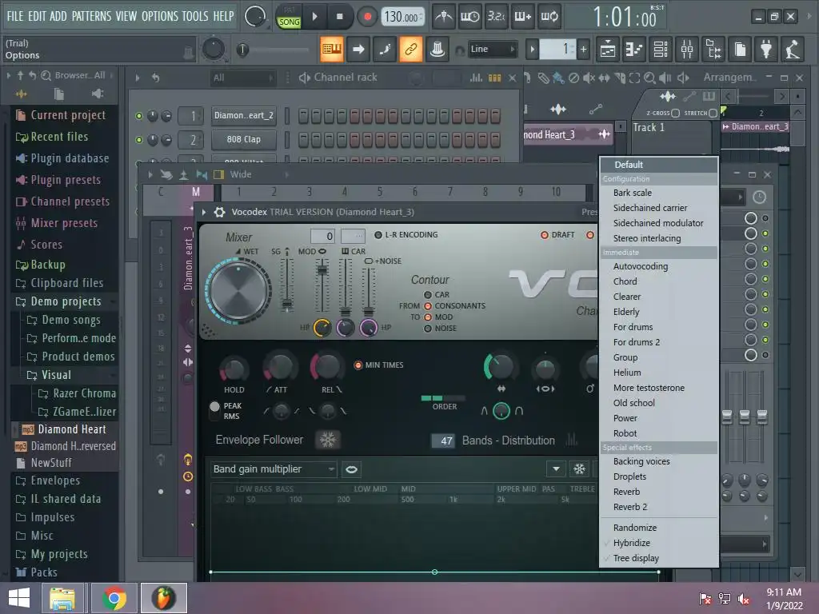Open the PATTERNS menu
This screenshot has height=614, width=819.
[91, 16]
